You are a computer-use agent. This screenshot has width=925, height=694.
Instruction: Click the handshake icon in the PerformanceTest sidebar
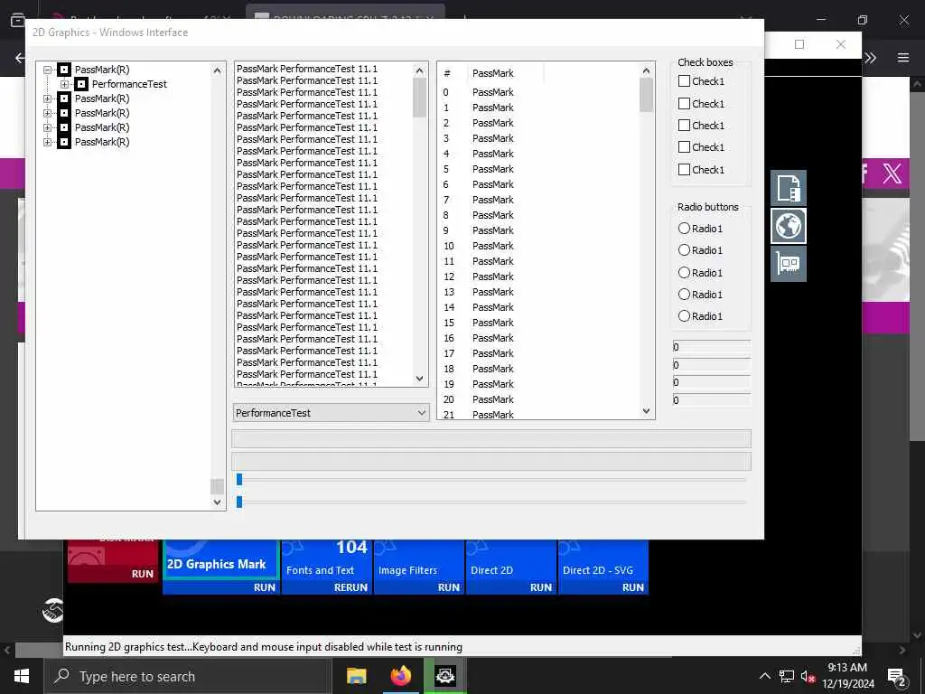click(52, 610)
